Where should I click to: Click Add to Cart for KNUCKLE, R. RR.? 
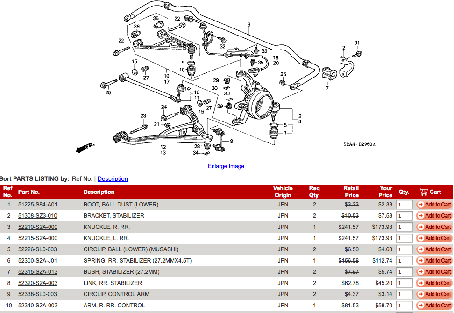[434, 227]
